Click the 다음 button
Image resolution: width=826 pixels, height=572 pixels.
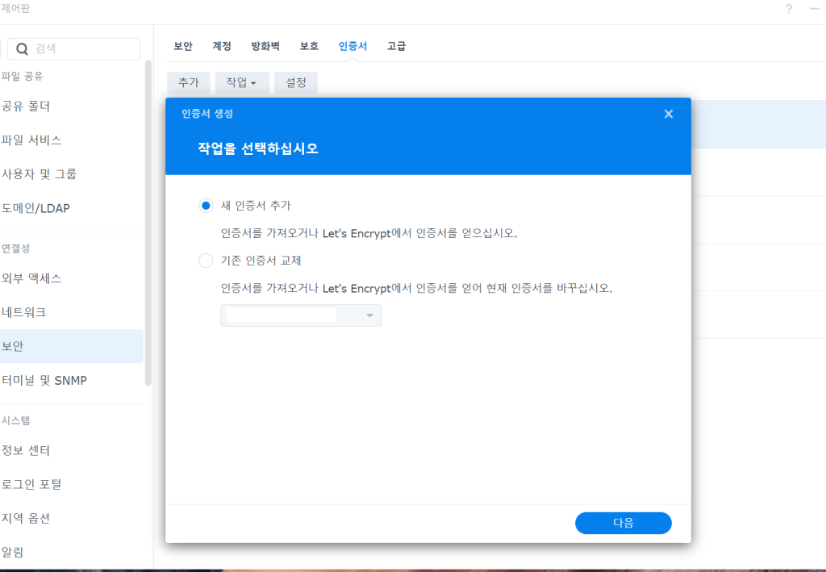623,523
